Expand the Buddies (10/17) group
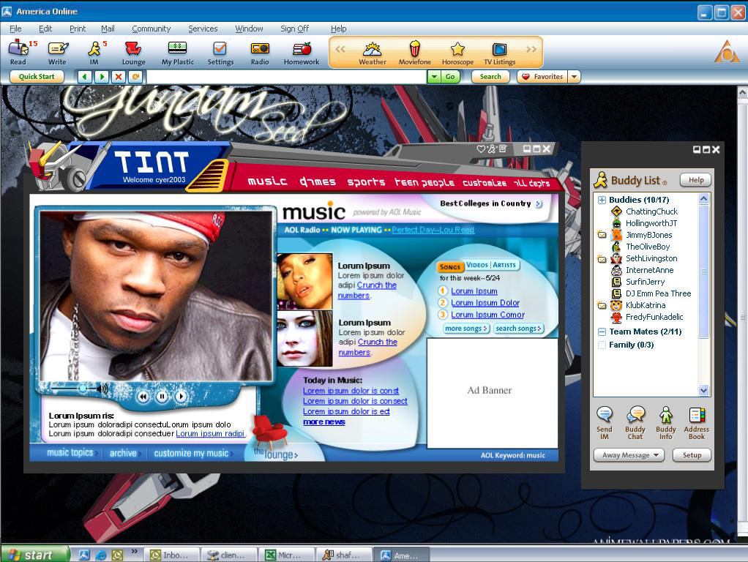Viewport: 748px width, 562px height. coord(602,200)
